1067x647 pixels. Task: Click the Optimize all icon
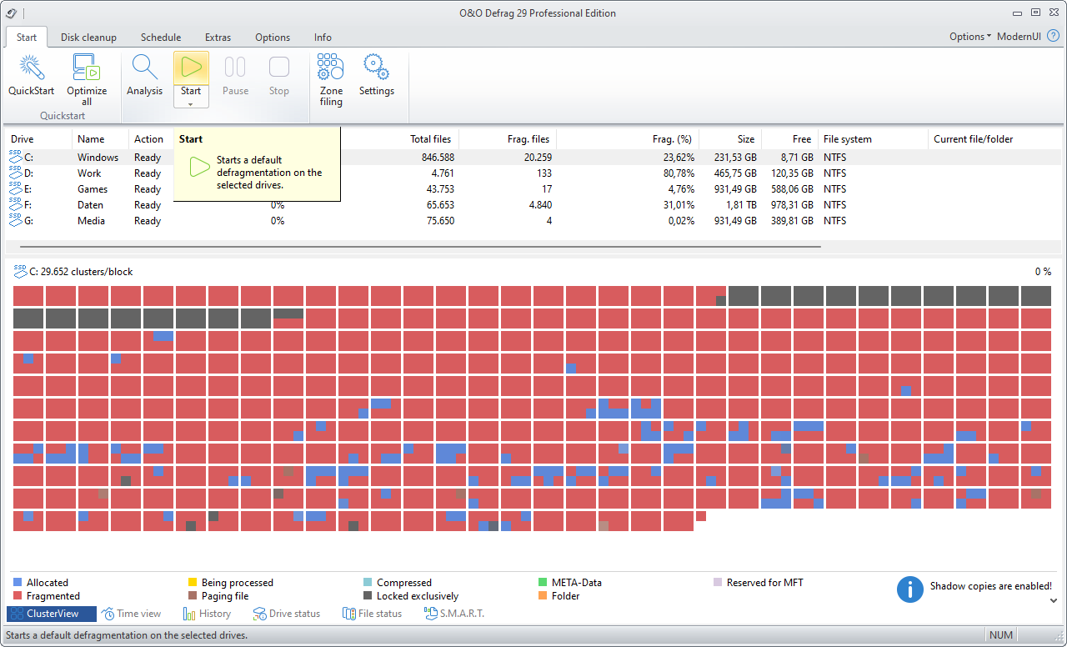(87, 68)
